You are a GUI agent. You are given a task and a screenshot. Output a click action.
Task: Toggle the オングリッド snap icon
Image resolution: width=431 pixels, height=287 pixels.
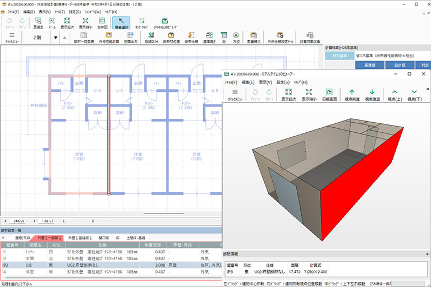tap(141, 23)
